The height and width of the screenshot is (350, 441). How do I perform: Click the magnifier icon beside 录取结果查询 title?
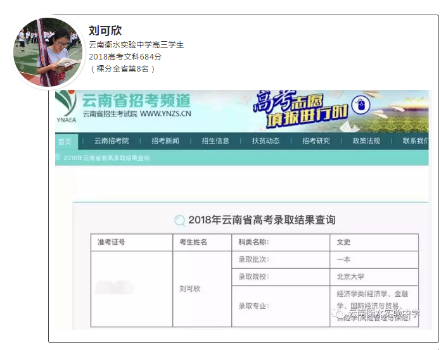[x=180, y=220]
